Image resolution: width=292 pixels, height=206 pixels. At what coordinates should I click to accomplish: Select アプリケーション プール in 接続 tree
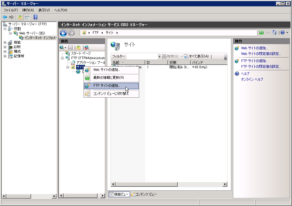(x=91, y=63)
